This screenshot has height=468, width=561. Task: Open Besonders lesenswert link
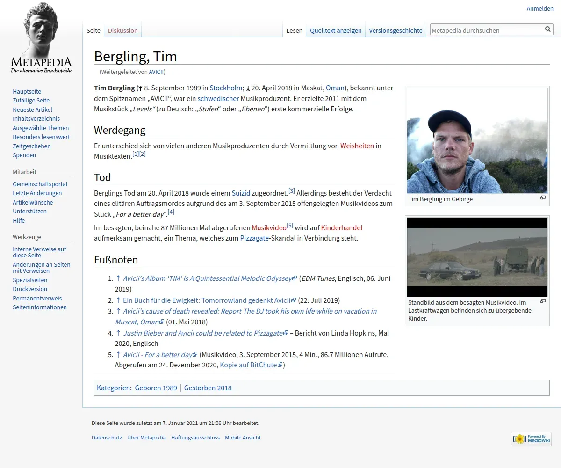[x=41, y=137]
